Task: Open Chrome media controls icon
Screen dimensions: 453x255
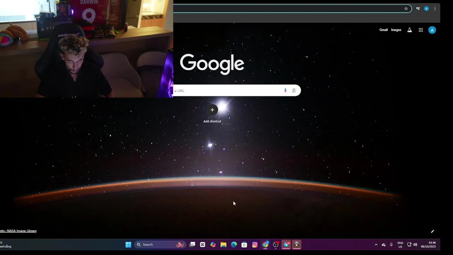Action: (418, 8)
